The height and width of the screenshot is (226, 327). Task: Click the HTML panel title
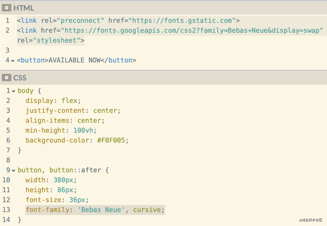24,8
